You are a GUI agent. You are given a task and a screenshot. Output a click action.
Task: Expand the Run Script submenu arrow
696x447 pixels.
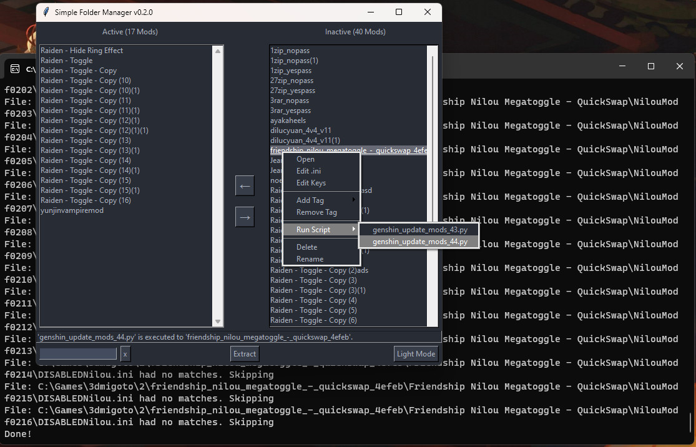(x=353, y=230)
